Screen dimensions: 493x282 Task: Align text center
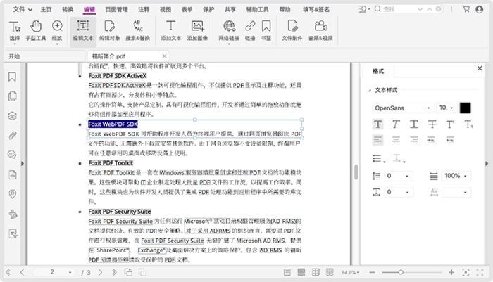[x=396, y=140]
